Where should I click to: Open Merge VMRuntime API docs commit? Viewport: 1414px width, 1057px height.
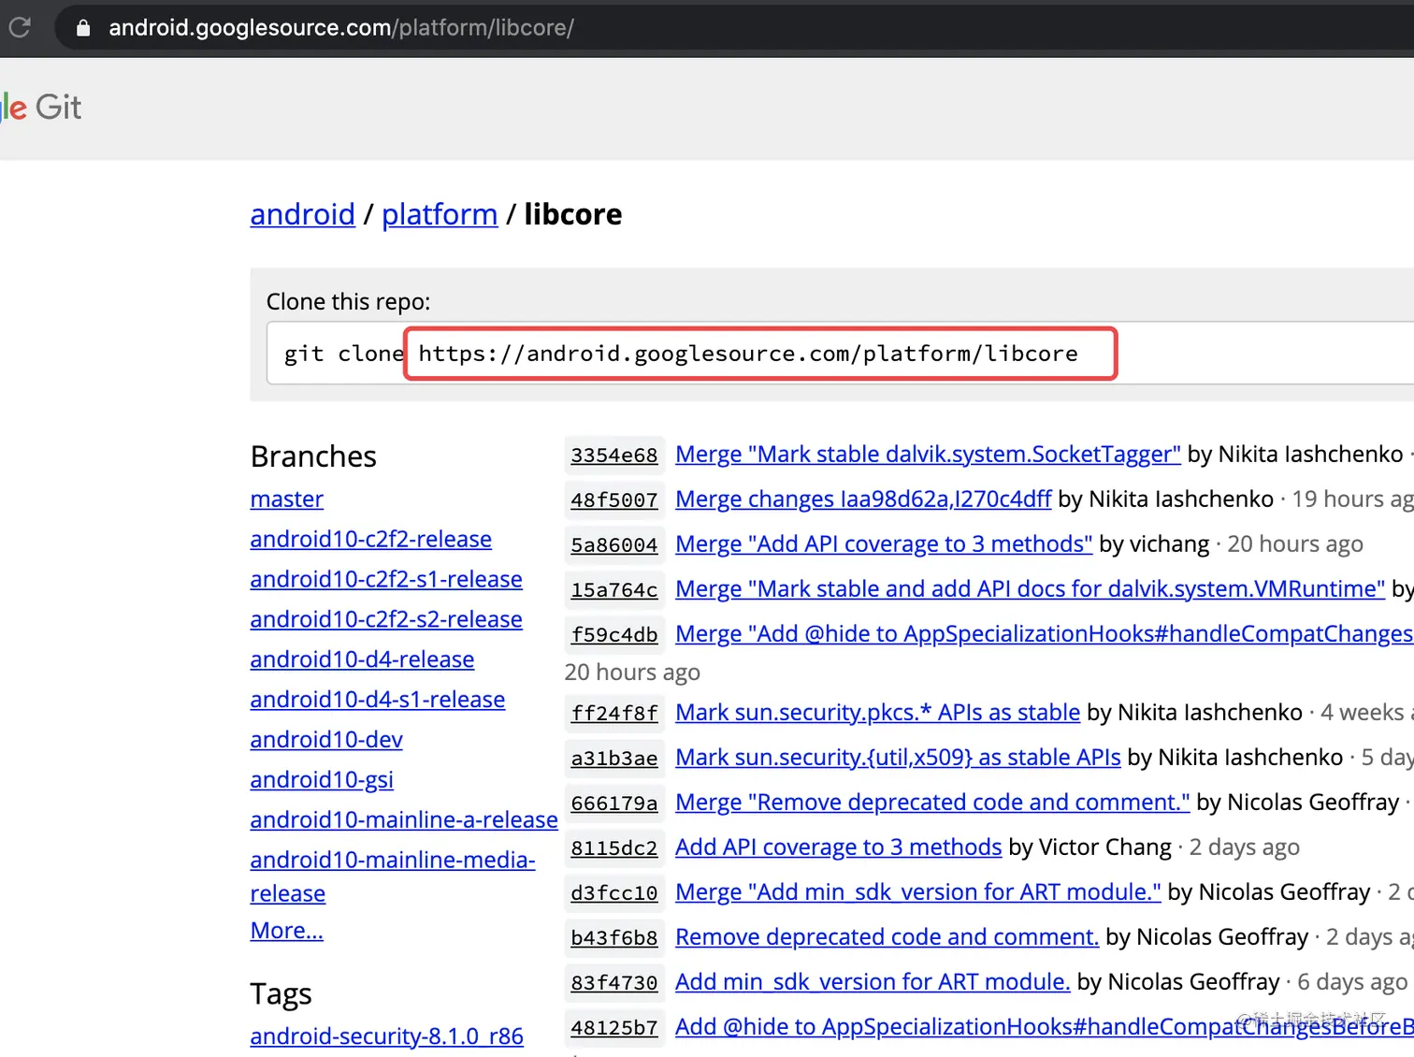[x=1030, y=589]
